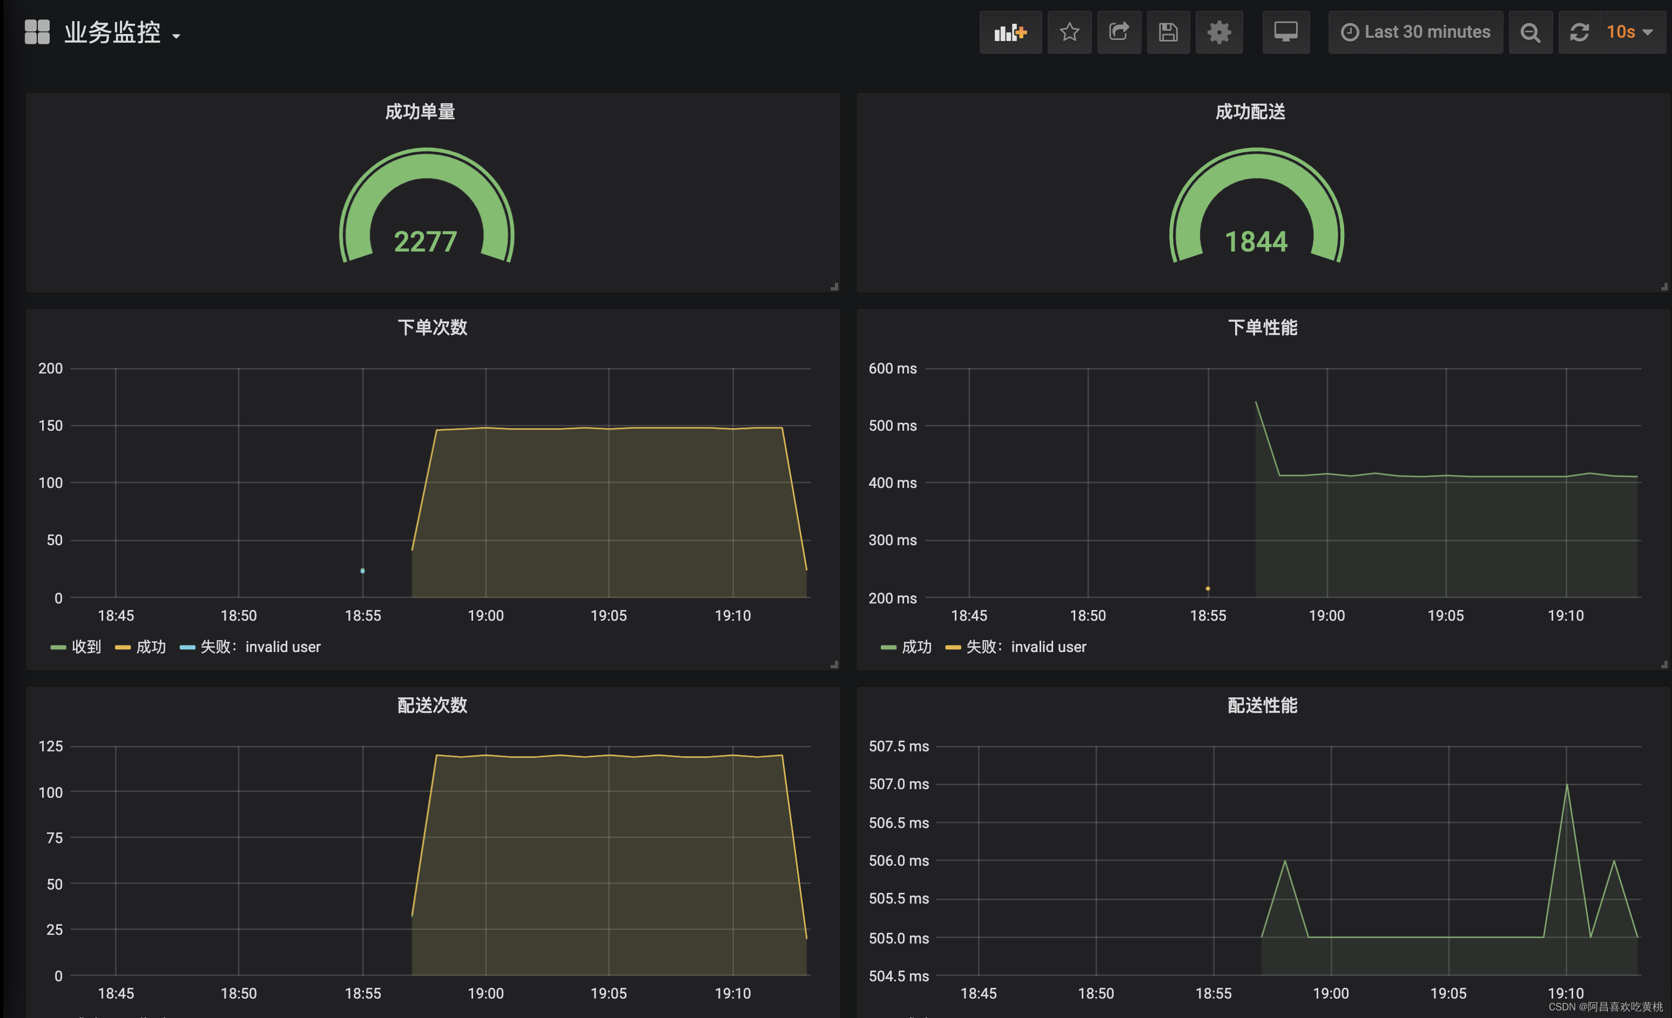Click the add panel icon in the toolbar
The height and width of the screenshot is (1018, 1672).
[1010, 32]
